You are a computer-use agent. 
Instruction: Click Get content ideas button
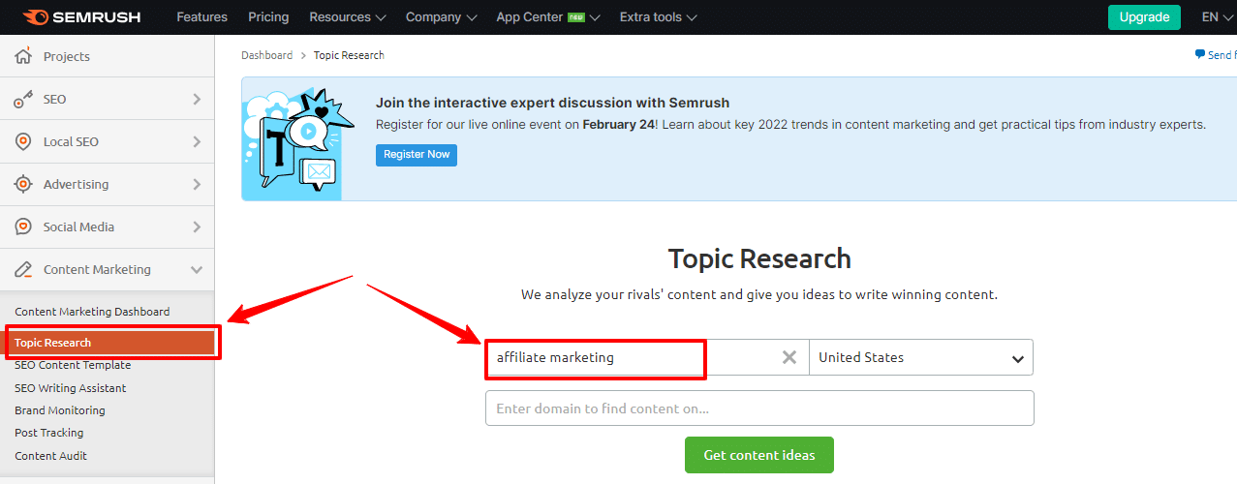[x=759, y=455]
